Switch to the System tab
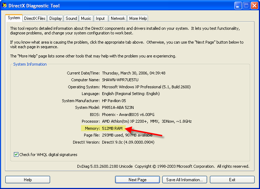The height and width of the screenshot is (189, 260). [14, 18]
